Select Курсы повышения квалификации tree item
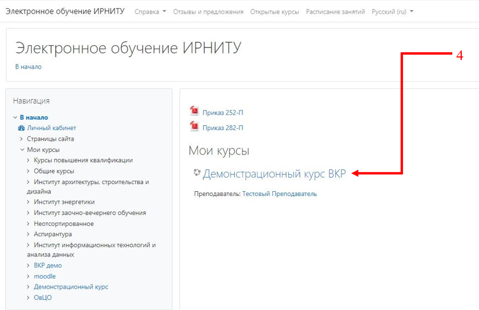 [83, 160]
